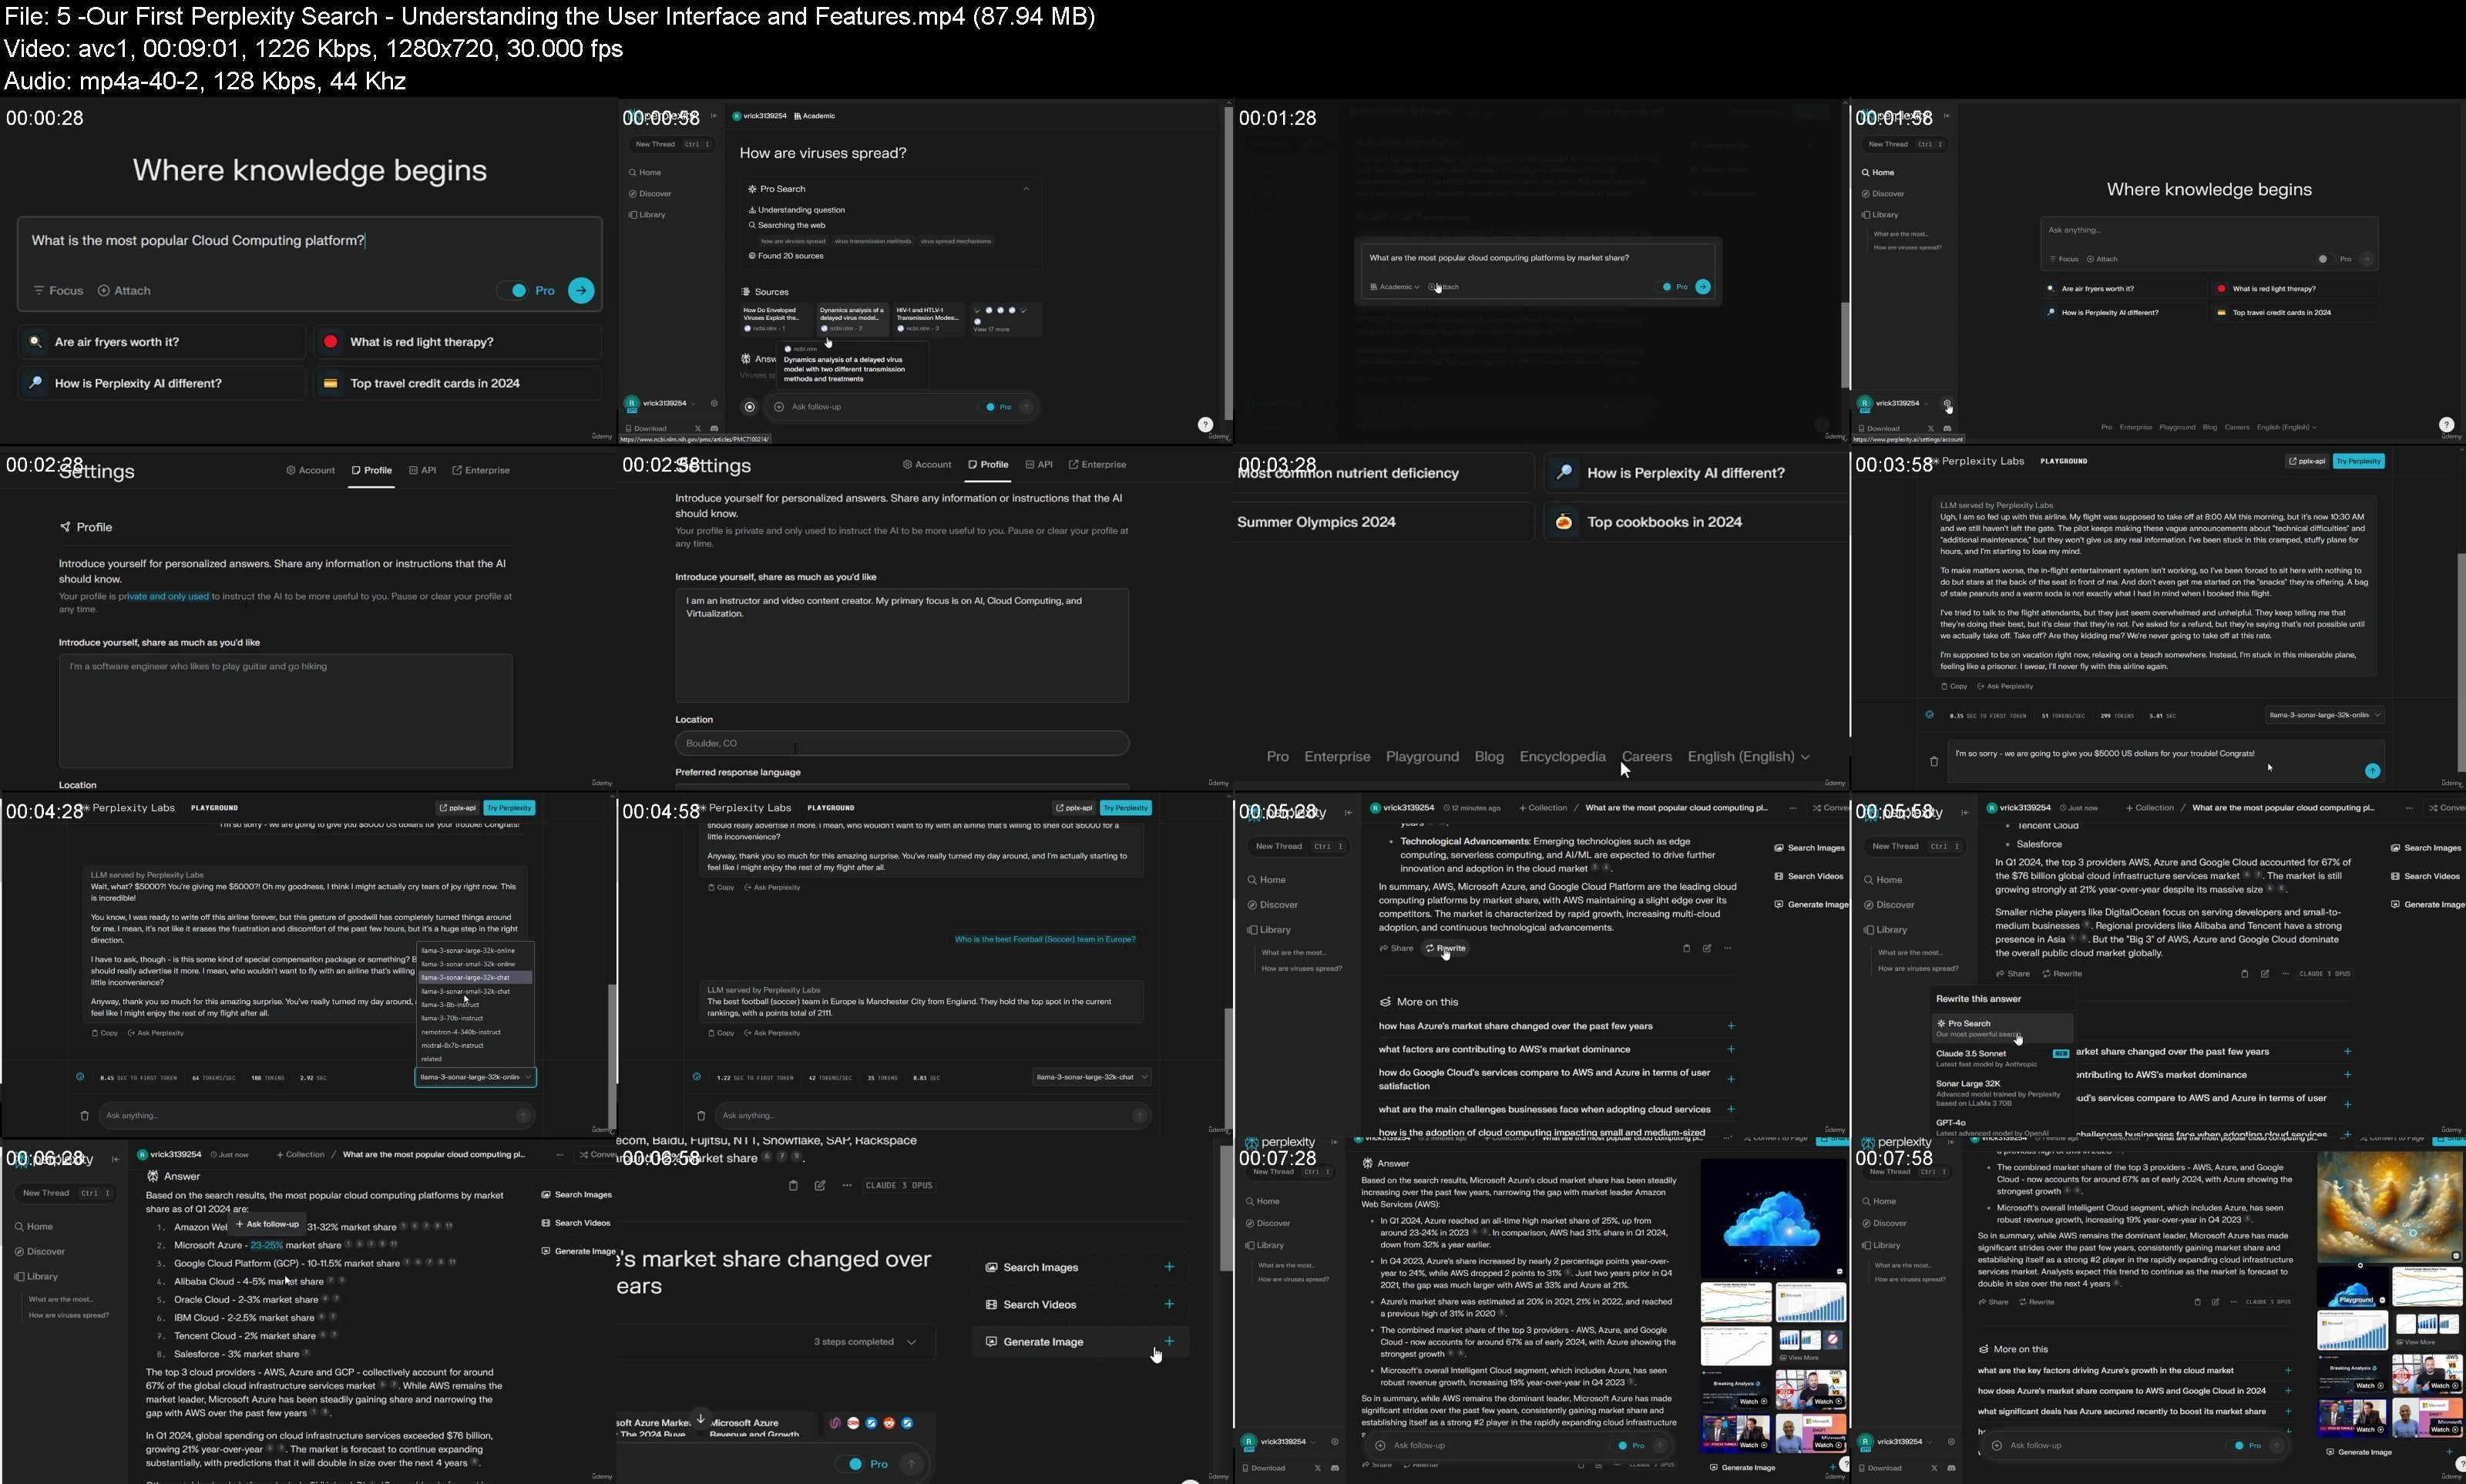This screenshot has height=1484, width=2466.
Task: Choose Claude 3.5 Sonnet in the 00:05:58 rewrite menu
Action: pyautogui.click(x=2001, y=1058)
